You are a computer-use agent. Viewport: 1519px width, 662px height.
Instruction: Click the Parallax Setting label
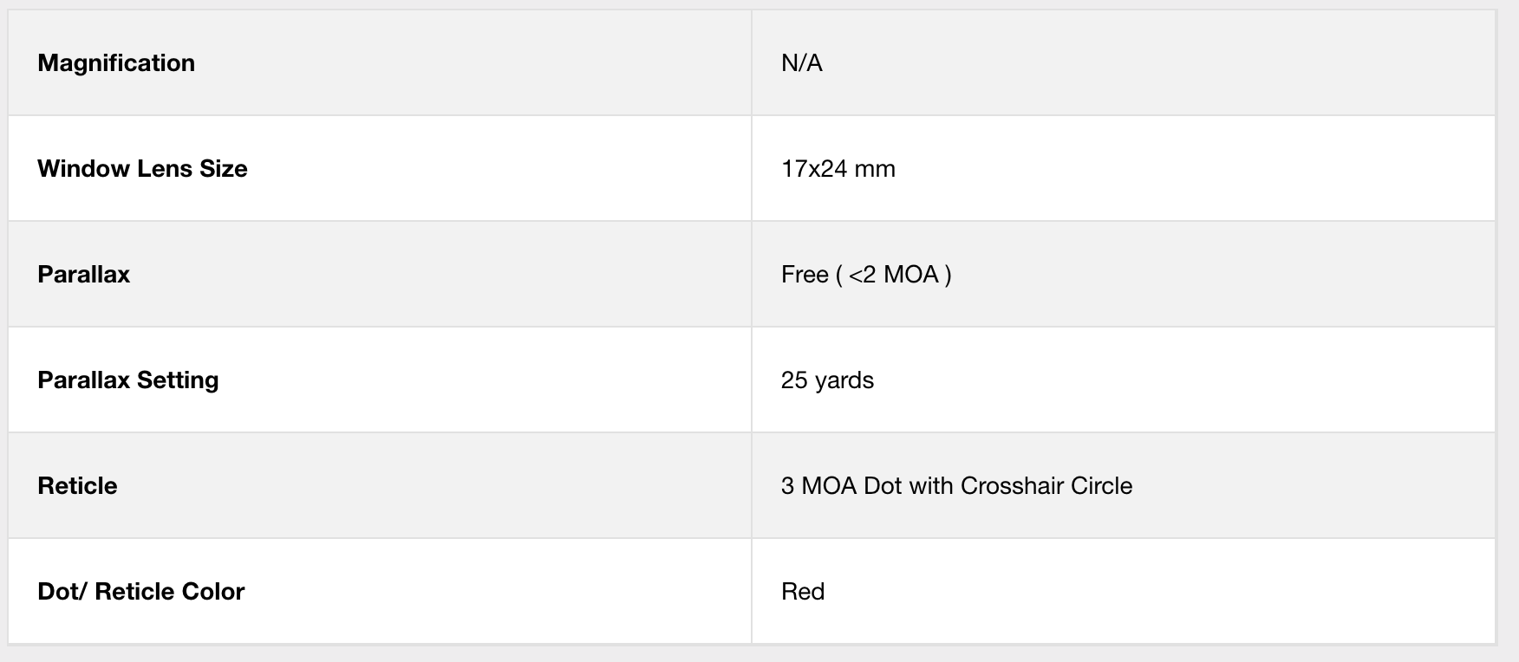click(128, 380)
